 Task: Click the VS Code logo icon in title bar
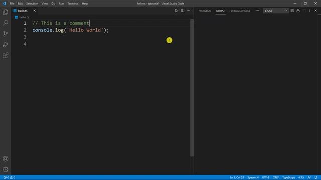(x=4, y=3)
